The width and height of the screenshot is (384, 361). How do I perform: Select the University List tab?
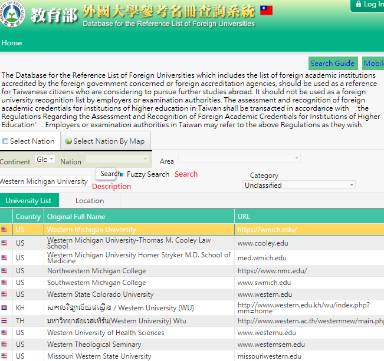(29, 201)
